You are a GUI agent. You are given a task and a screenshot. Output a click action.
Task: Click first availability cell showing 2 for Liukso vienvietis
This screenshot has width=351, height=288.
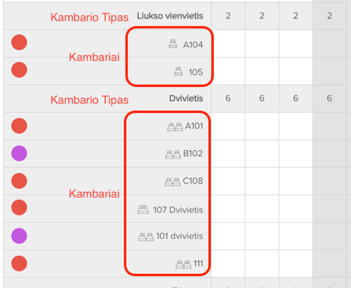tap(228, 16)
